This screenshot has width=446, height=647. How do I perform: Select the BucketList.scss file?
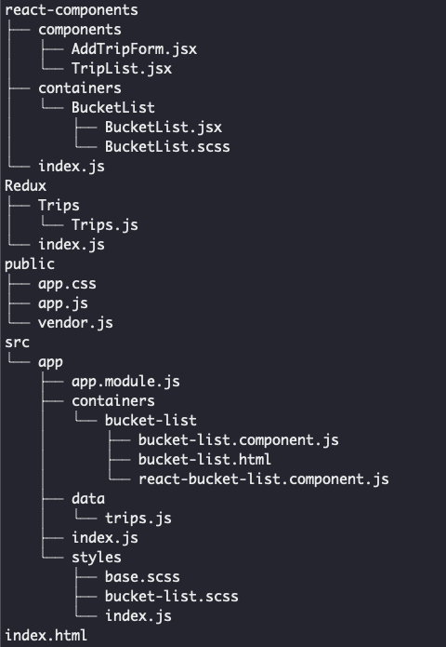click(167, 146)
